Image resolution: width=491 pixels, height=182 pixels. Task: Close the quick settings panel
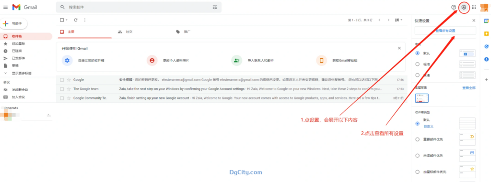click(474, 21)
